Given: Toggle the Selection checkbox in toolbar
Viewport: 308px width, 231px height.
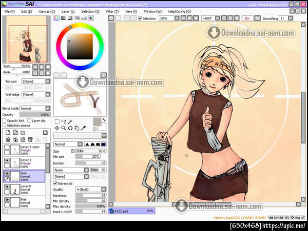Looking at the screenshot, I should (140, 18).
